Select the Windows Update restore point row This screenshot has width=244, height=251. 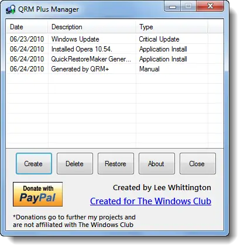[115, 39]
